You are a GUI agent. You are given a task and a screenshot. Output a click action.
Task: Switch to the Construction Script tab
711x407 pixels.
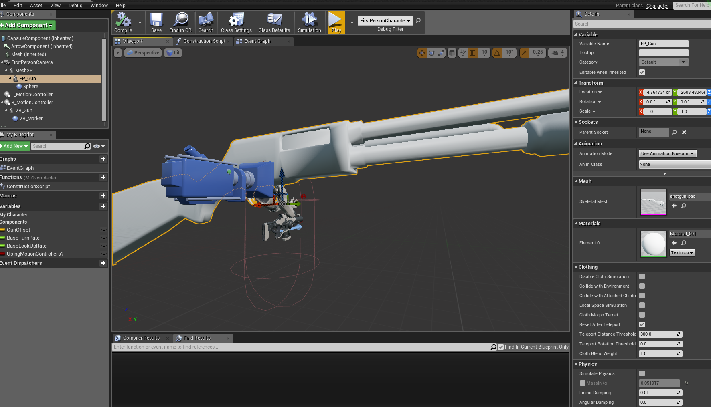pyautogui.click(x=203, y=41)
